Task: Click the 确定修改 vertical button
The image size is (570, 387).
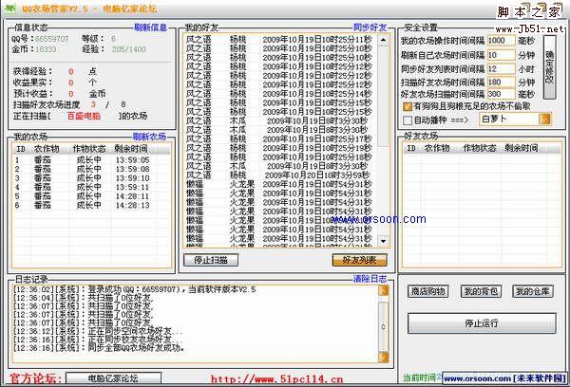Action: tap(550, 67)
